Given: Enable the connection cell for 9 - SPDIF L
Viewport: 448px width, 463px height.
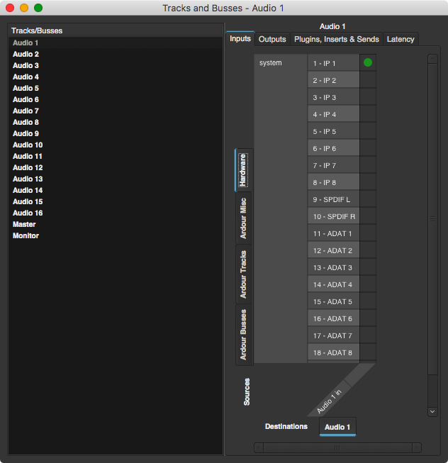Looking at the screenshot, I should tap(368, 199).
